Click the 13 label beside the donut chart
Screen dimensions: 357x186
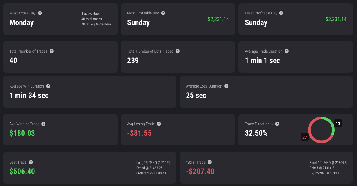tap(338, 123)
